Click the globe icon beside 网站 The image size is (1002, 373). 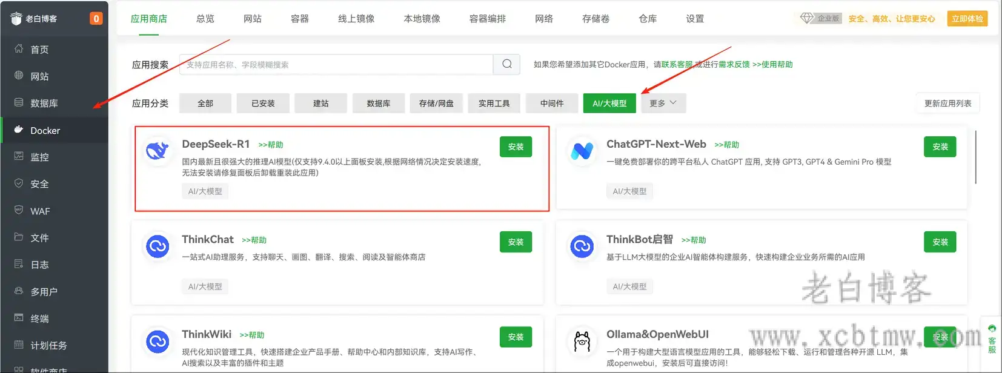click(x=19, y=76)
